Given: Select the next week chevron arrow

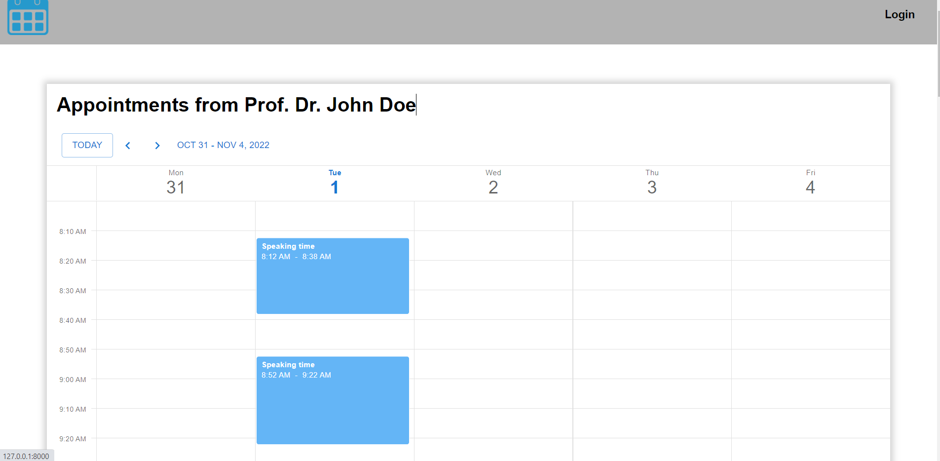Looking at the screenshot, I should [x=157, y=145].
